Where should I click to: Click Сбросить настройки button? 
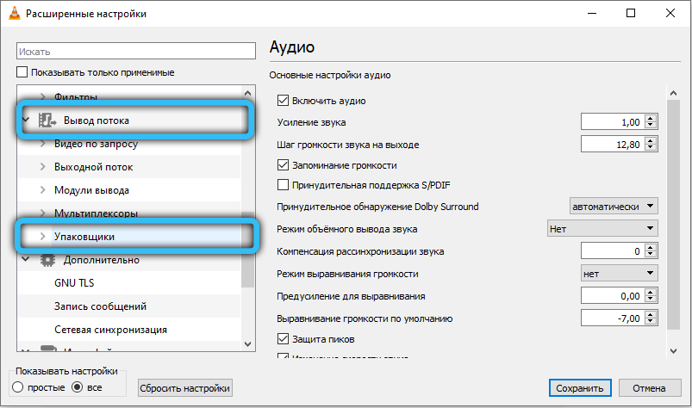pyautogui.click(x=185, y=388)
